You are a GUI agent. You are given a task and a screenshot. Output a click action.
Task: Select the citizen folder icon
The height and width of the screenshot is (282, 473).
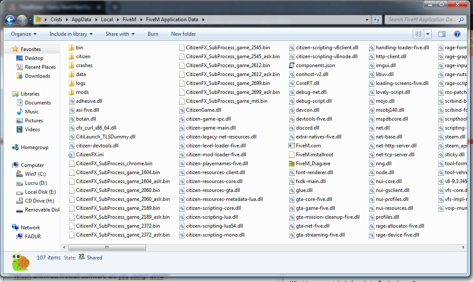(71, 56)
